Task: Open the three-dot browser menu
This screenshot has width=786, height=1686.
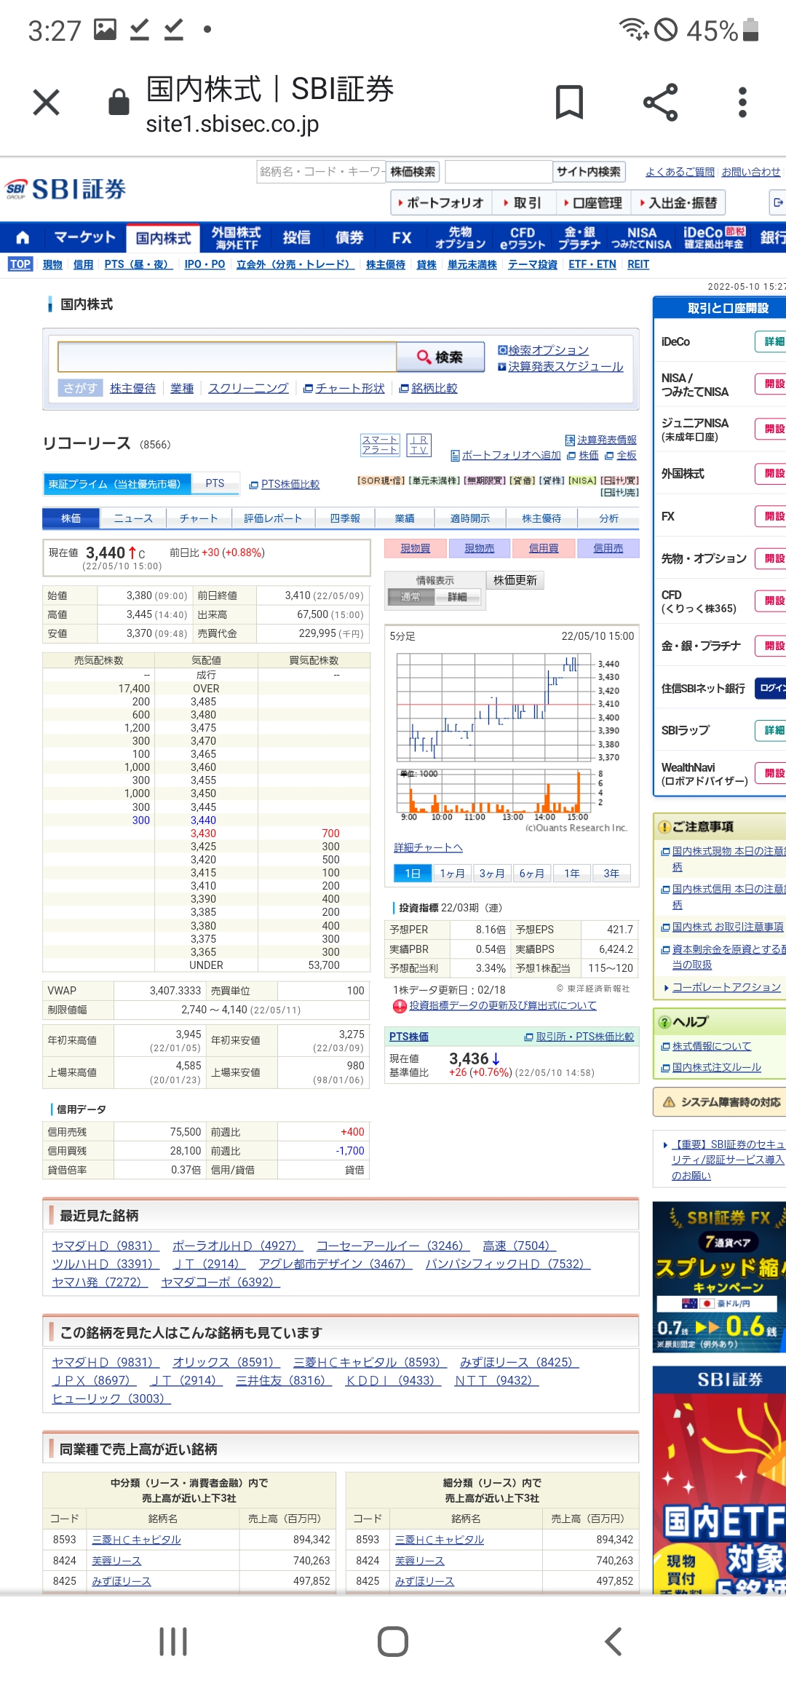Action: click(742, 102)
